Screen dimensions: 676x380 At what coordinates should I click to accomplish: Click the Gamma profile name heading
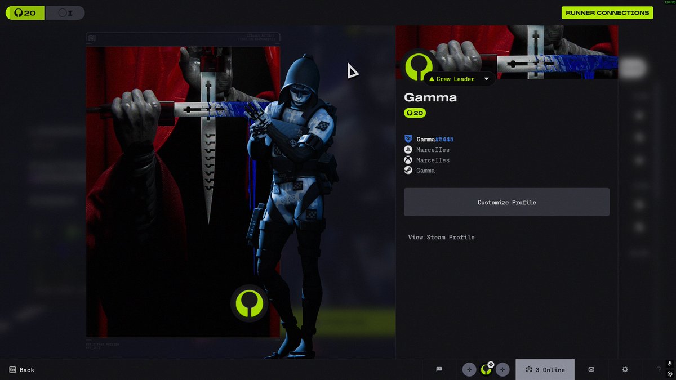(430, 97)
